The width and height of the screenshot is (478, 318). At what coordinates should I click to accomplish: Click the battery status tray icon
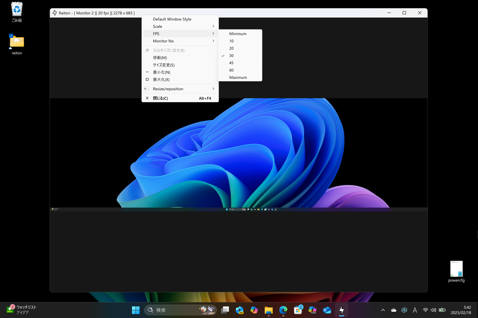[x=442, y=310]
